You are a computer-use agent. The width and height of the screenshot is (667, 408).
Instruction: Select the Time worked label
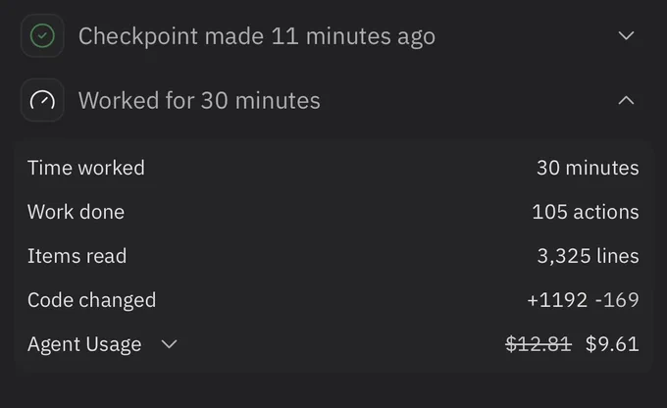coord(86,168)
